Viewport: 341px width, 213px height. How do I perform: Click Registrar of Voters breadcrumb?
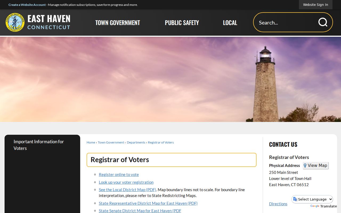(x=161, y=142)
